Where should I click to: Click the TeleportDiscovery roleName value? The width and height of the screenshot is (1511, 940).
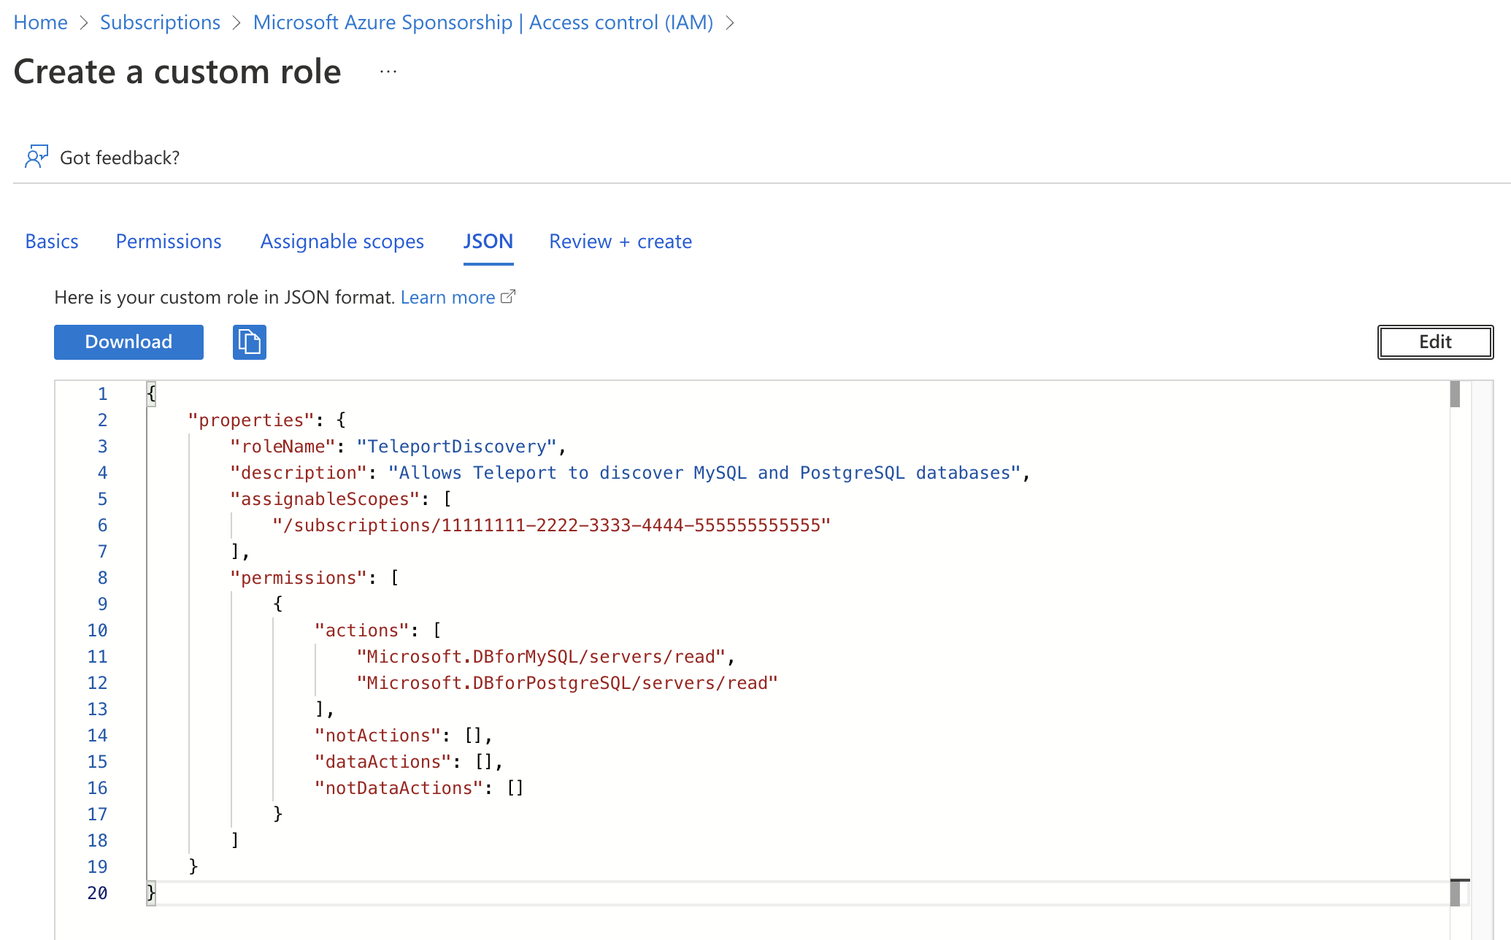tap(458, 446)
